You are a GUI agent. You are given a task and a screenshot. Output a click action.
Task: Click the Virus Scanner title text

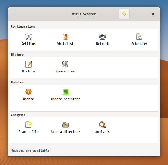tap(84, 14)
